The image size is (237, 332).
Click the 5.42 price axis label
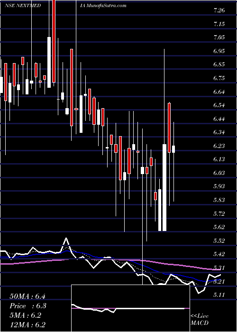219,254
